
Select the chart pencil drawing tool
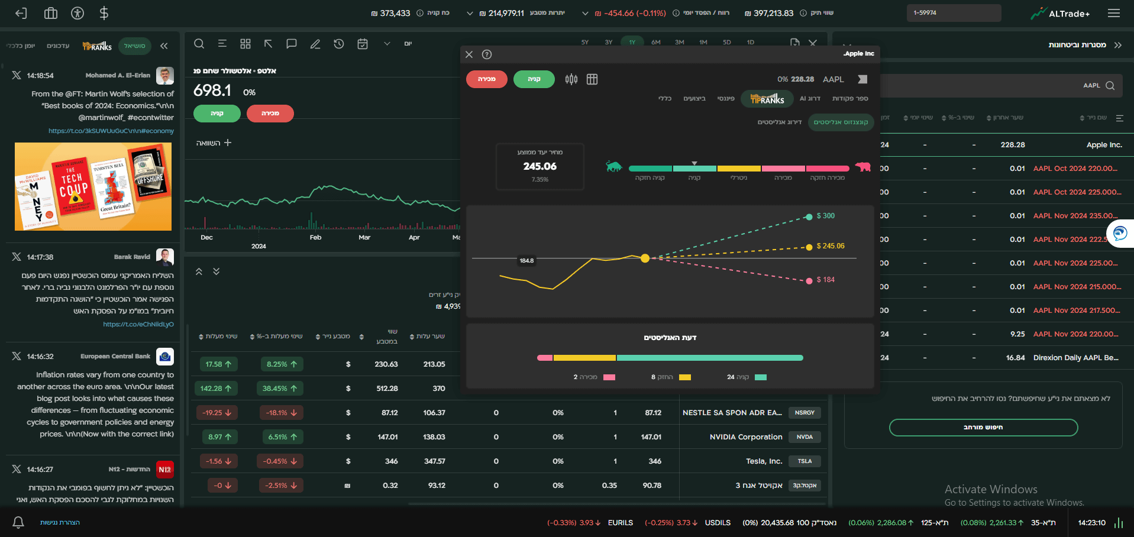[x=315, y=44]
